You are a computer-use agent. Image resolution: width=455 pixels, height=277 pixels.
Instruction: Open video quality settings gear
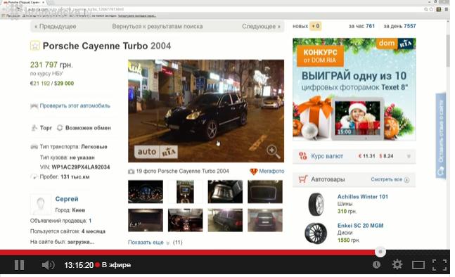[397, 264]
